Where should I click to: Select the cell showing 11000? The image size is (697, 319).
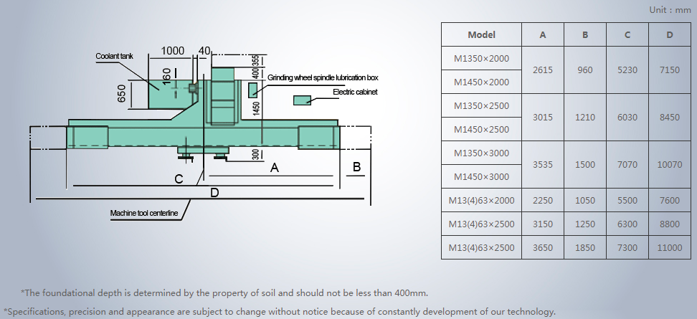[669, 247]
